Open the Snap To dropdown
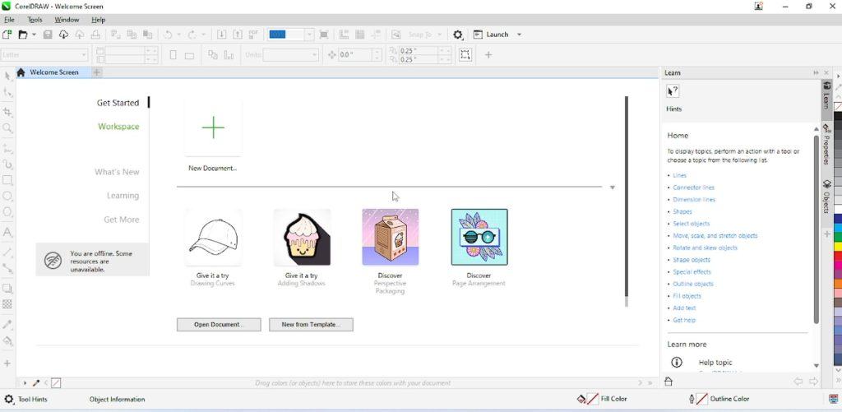This screenshot has width=842, height=412. pos(439,35)
